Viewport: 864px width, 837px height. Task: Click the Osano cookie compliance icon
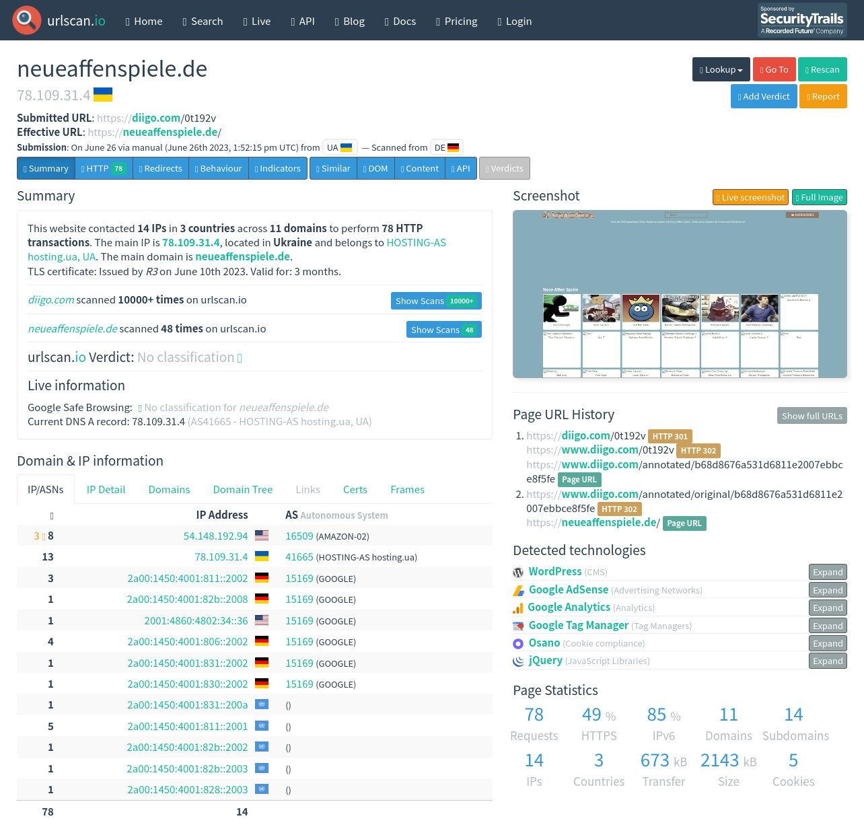[518, 644]
